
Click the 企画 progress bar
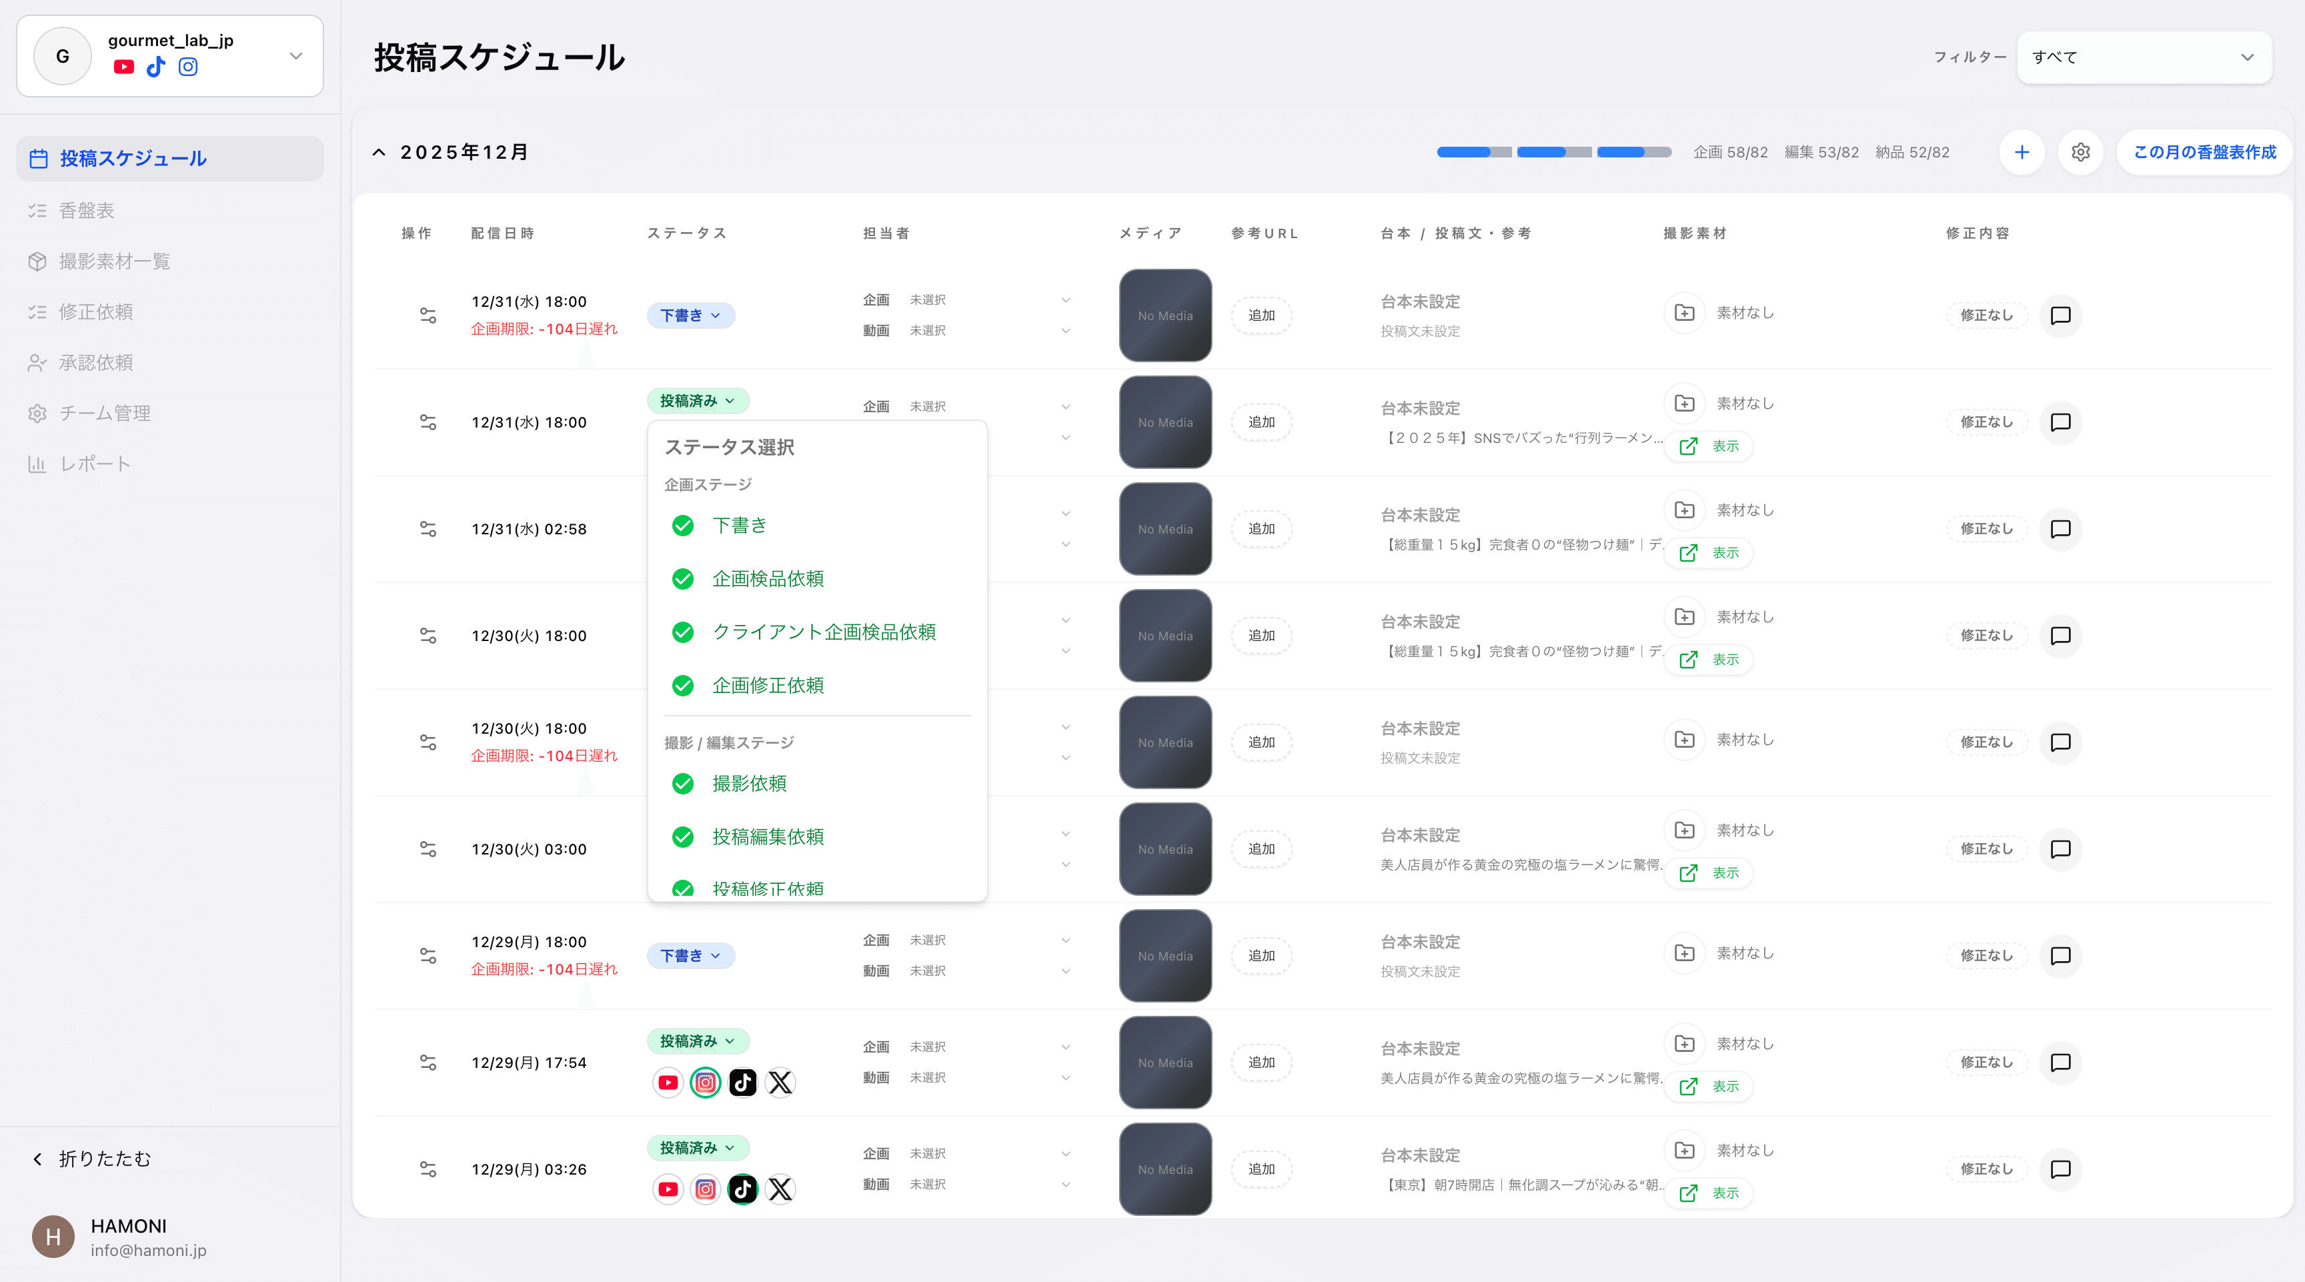[x=1474, y=152]
